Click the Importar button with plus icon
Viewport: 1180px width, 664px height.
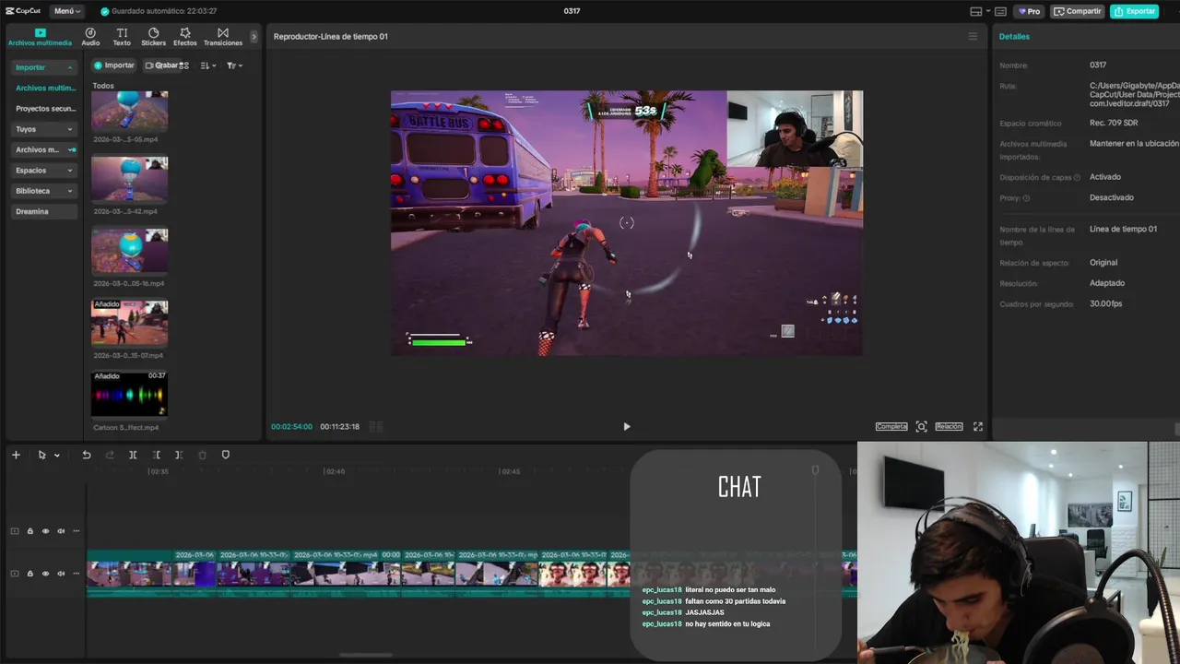tap(114, 65)
